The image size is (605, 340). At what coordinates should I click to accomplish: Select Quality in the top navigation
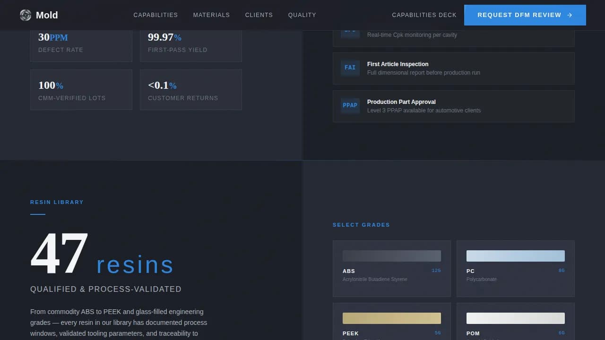click(302, 15)
